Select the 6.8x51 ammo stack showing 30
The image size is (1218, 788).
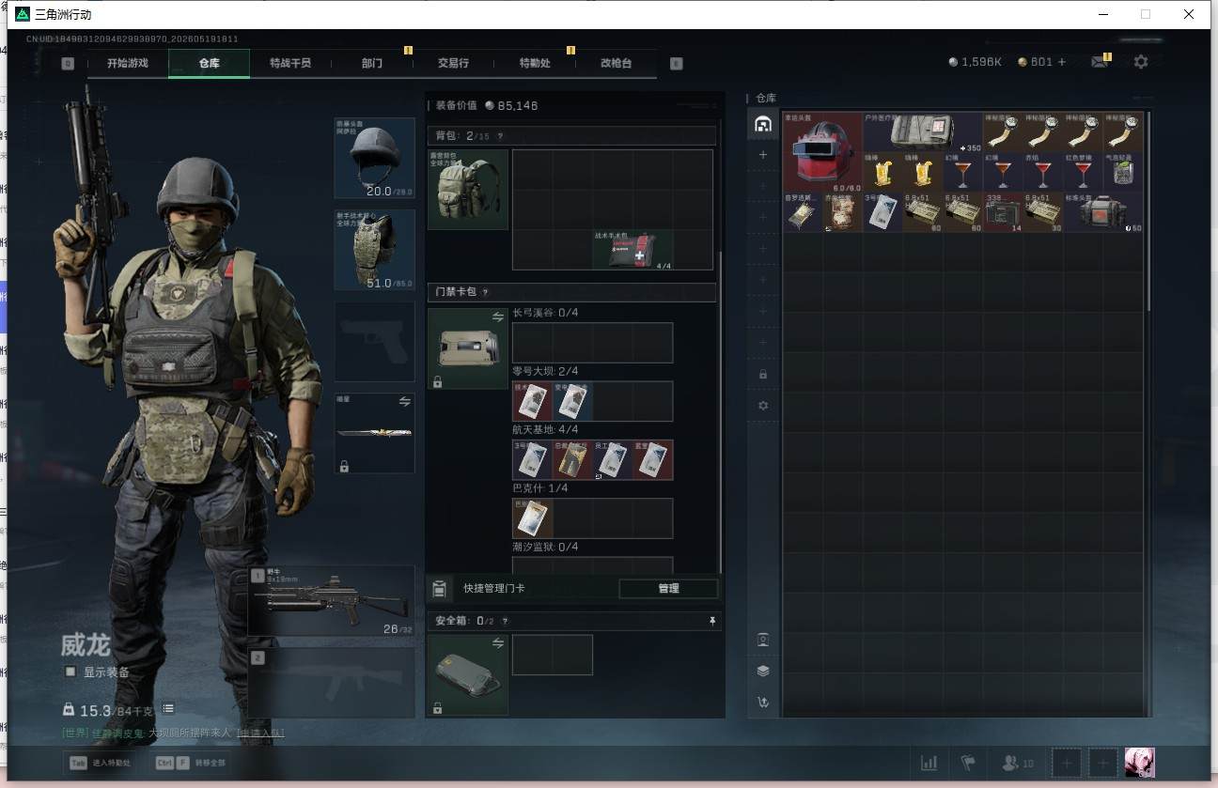point(1043,212)
